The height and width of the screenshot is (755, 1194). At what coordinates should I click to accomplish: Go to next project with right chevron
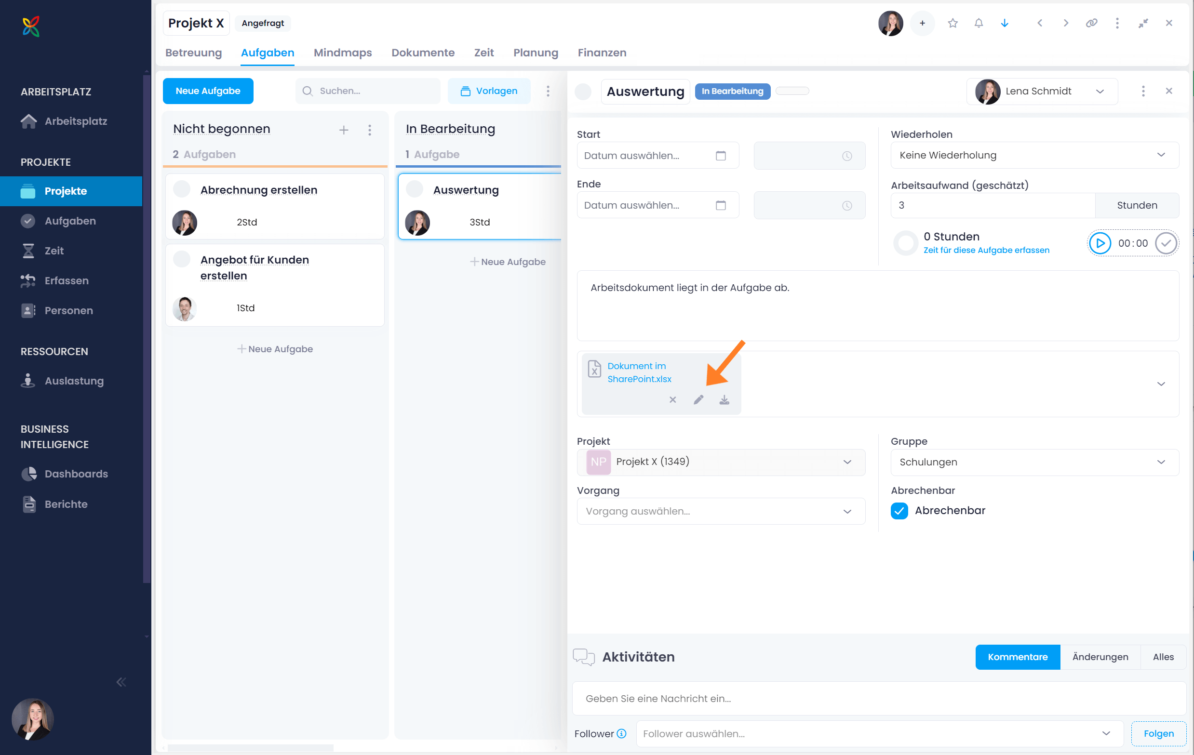click(1066, 23)
